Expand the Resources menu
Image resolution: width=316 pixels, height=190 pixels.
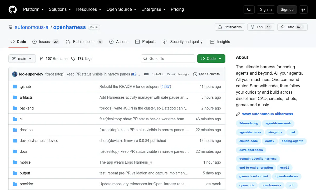pyautogui.click(x=89, y=9)
